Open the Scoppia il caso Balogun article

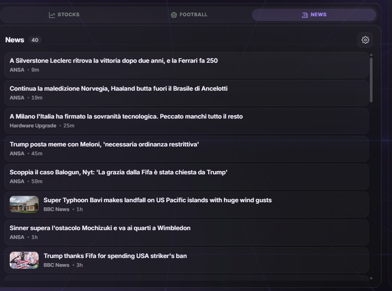[x=186, y=177]
